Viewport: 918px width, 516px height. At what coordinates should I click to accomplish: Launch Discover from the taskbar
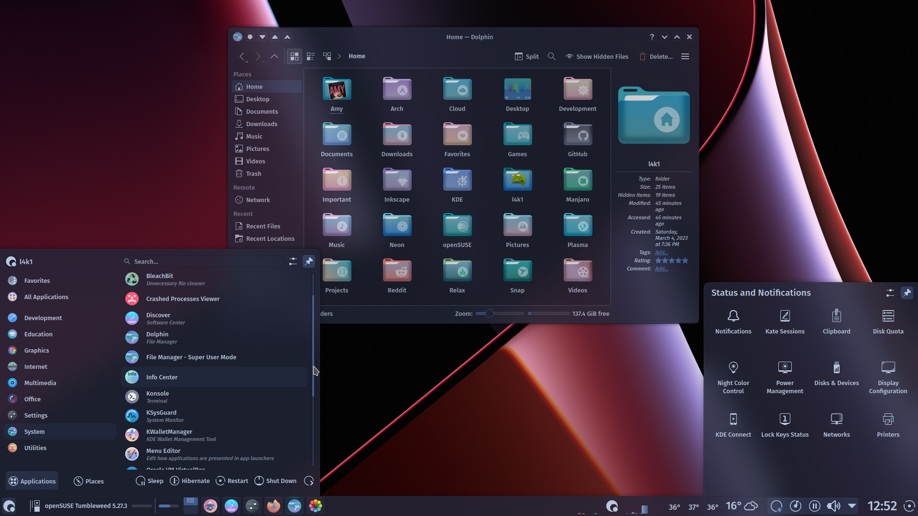click(x=231, y=506)
